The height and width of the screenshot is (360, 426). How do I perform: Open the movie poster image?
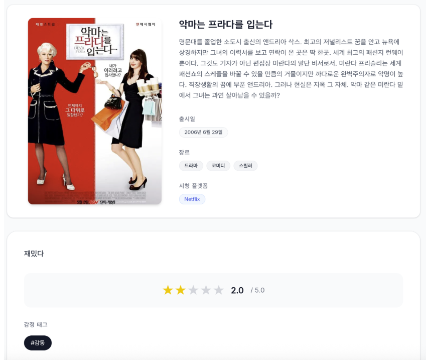tap(95, 111)
